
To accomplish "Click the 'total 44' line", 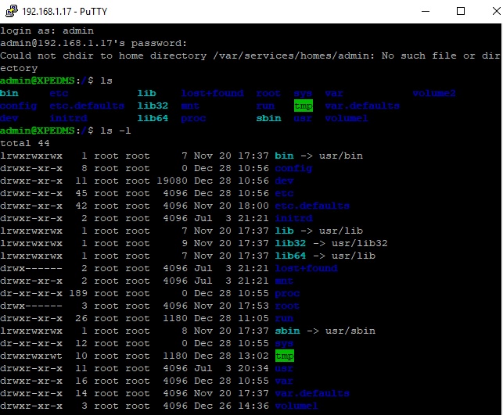I will 25,143.
